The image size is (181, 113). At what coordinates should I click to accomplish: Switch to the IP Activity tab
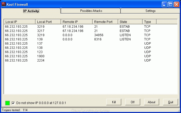coord(31,11)
